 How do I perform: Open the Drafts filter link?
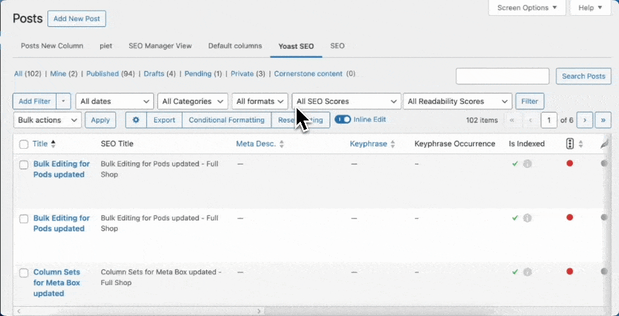(x=153, y=74)
